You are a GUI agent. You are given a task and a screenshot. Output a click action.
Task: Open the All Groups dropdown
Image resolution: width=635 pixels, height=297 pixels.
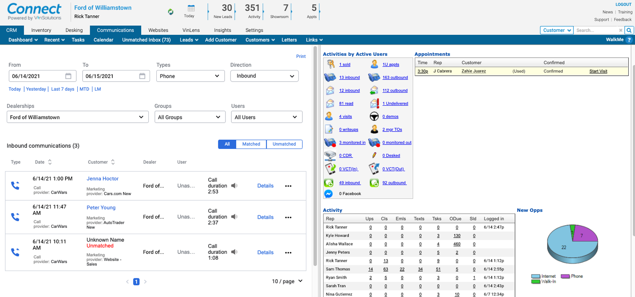pos(190,117)
